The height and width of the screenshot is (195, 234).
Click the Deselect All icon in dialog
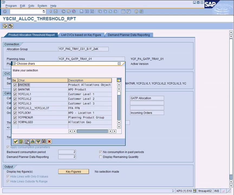click(x=27, y=141)
